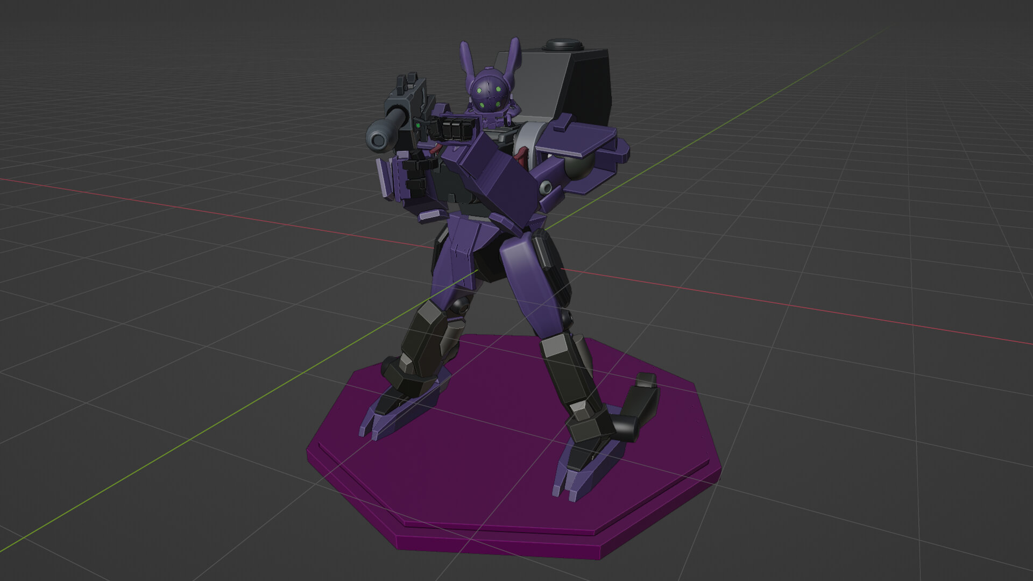Click the rabbit pilot's left ear
The width and height of the screenshot is (1033, 581).
465,56
